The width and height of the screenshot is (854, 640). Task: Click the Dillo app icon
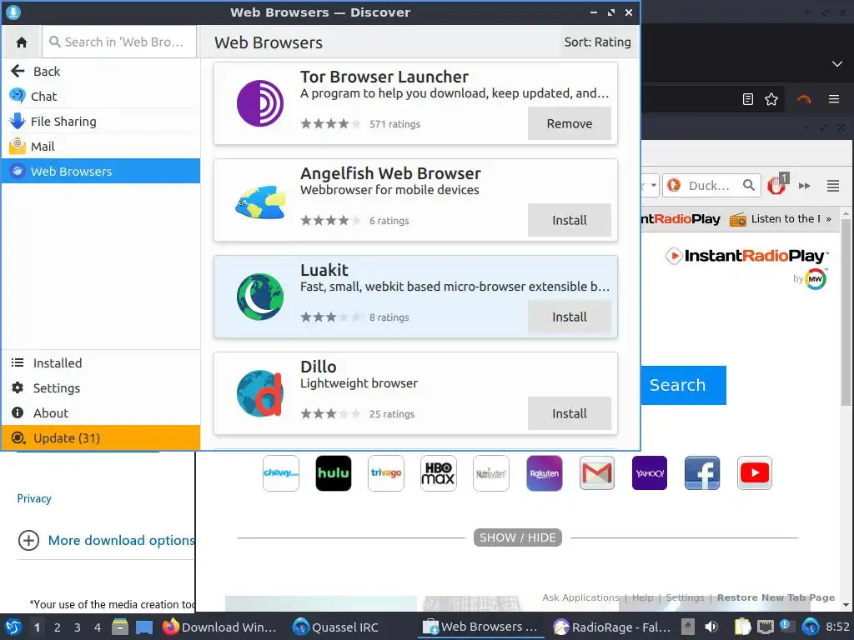point(260,393)
